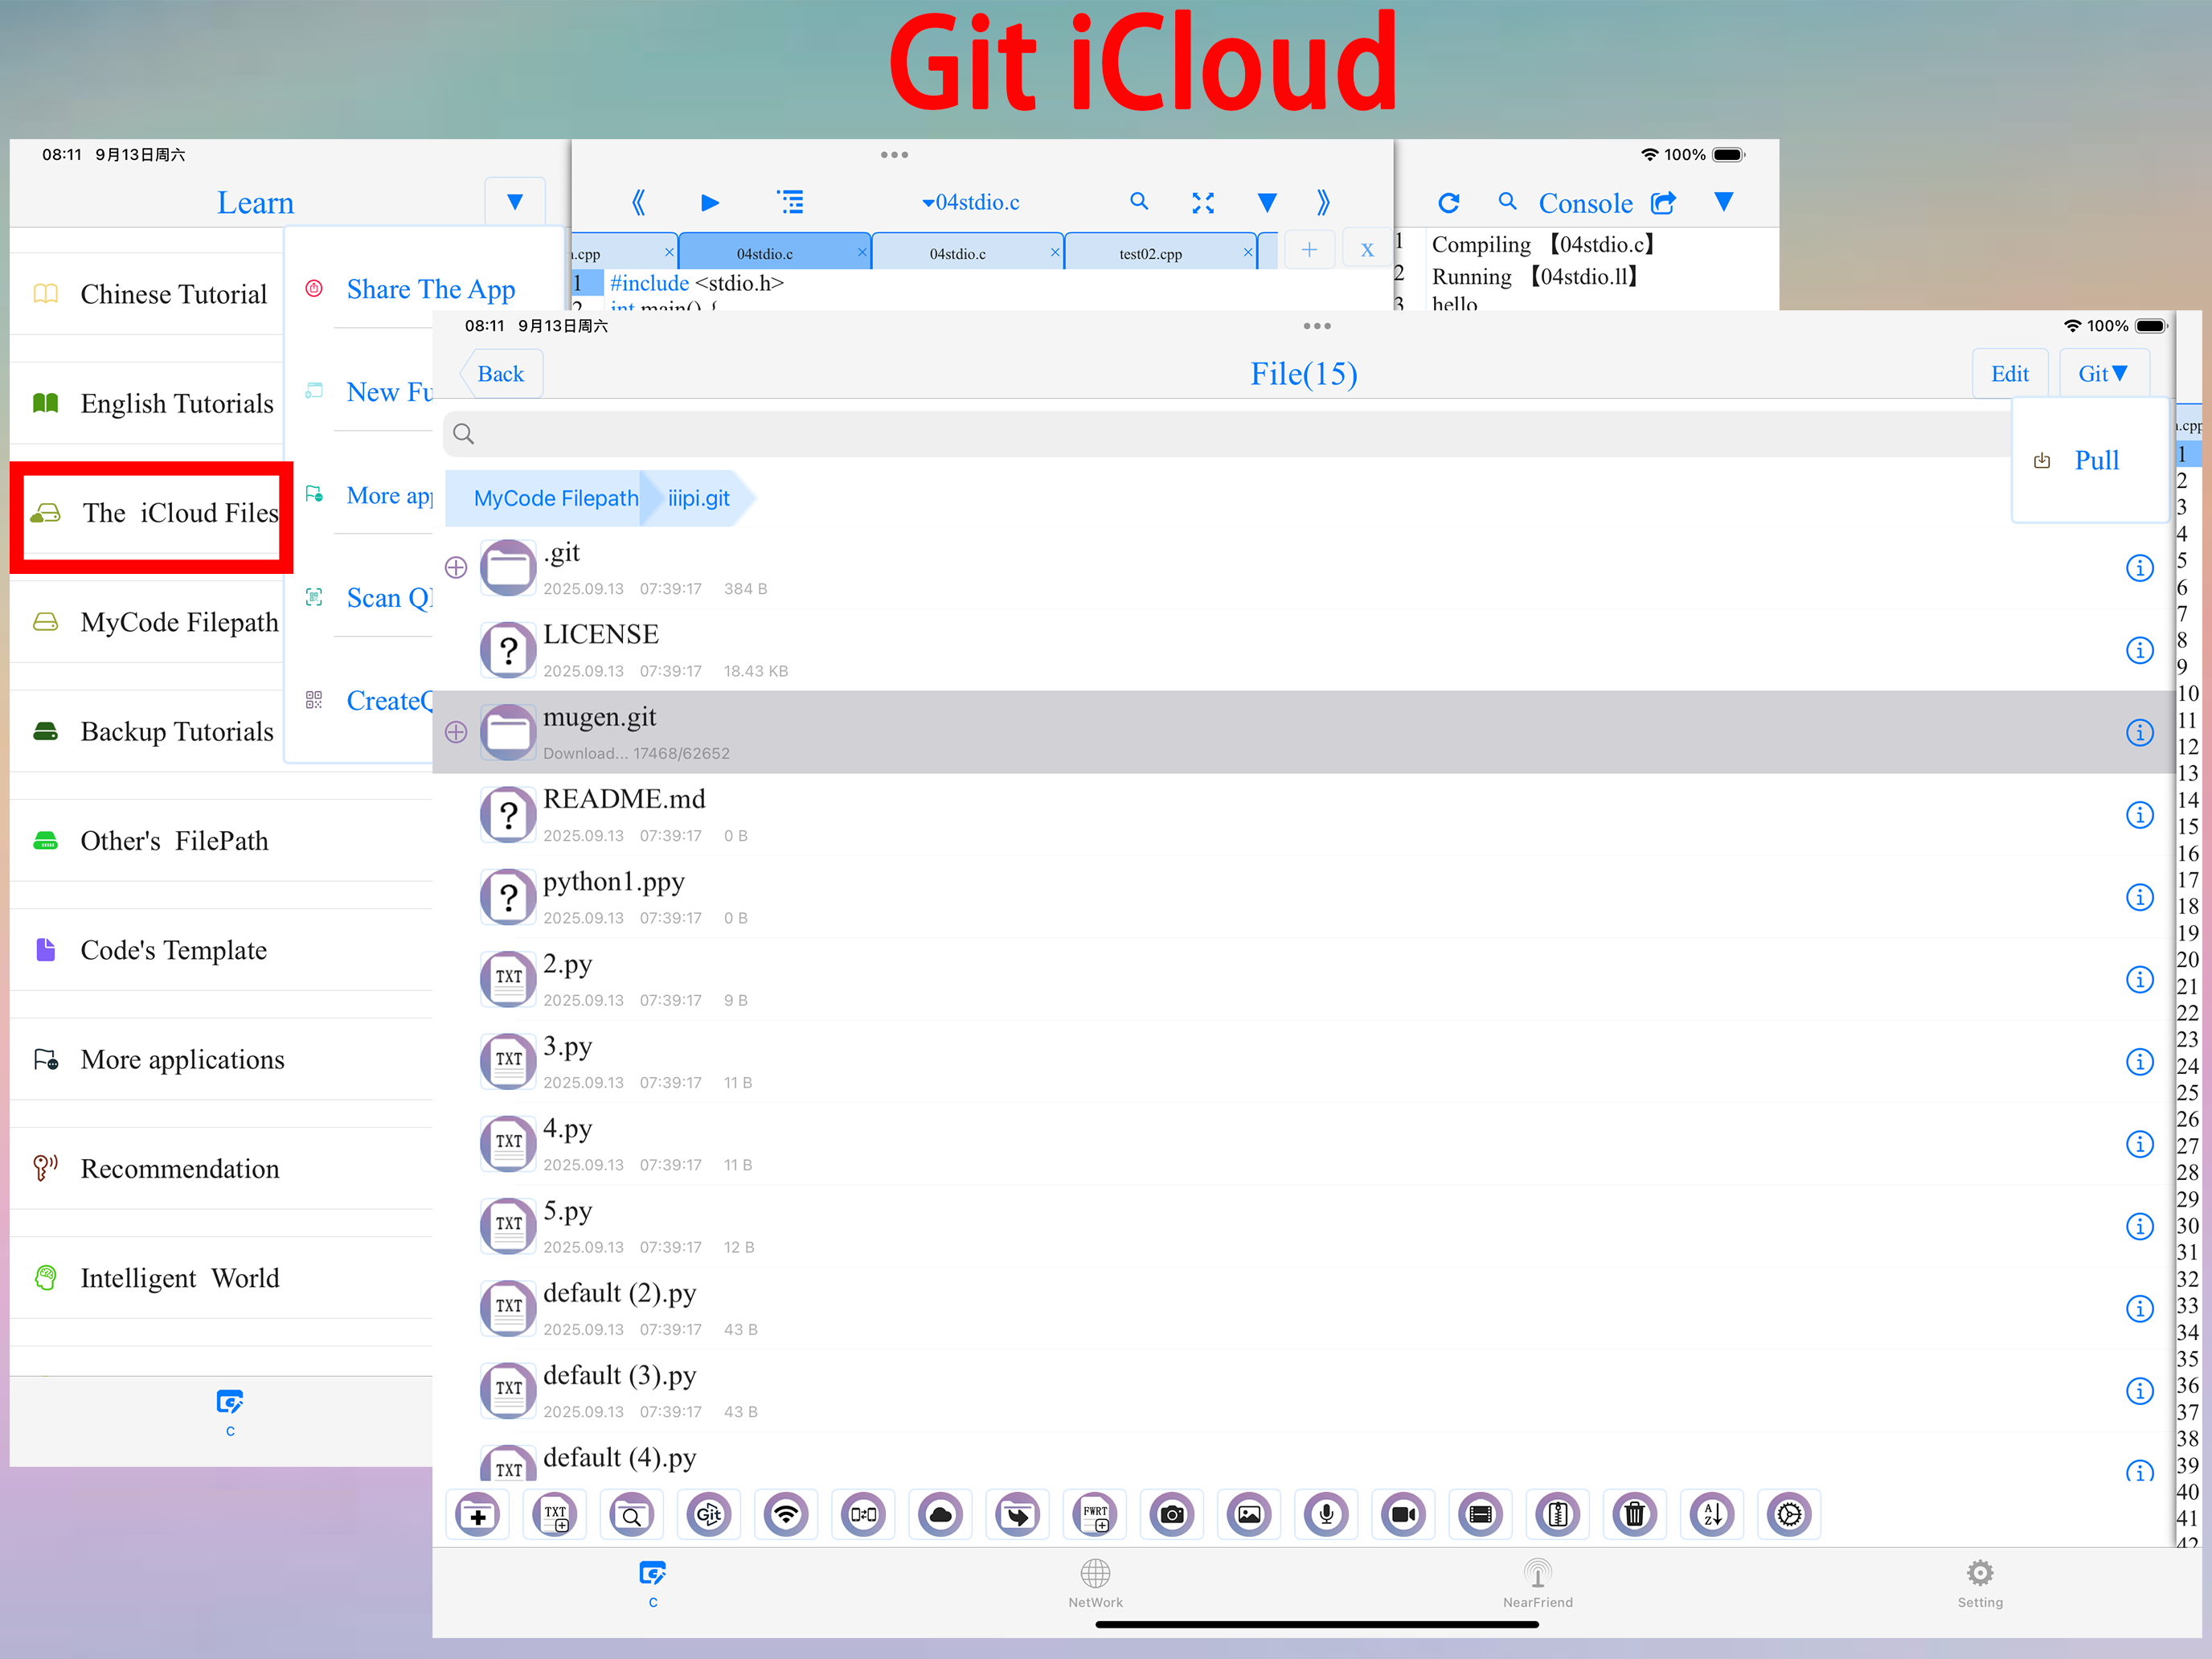Tap the new folder icon in bottom toolbar
The width and height of the screenshot is (2212, 1659).
click(x=478, y=1515)
